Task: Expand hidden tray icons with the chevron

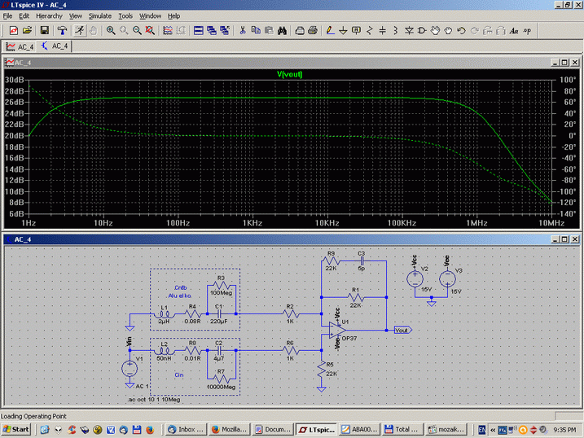Action: (x=493, y=430)
